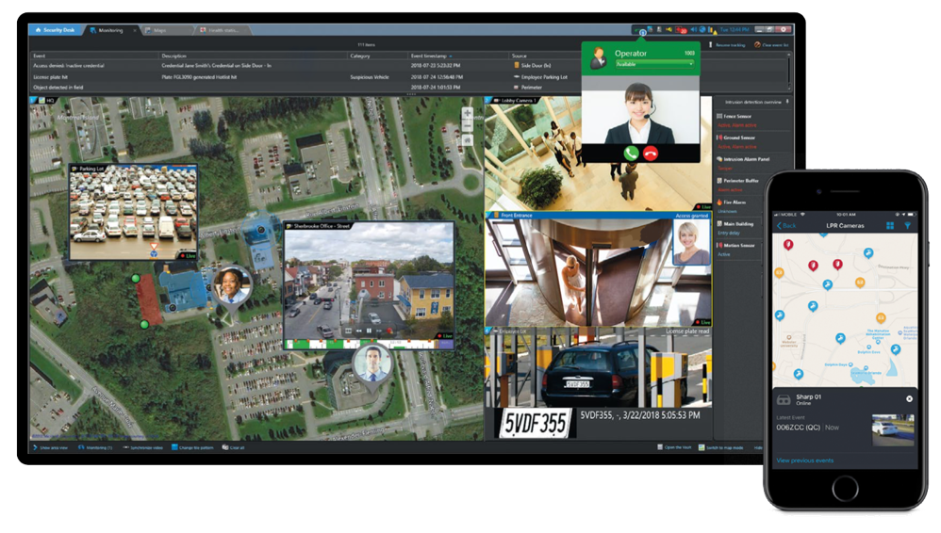The image size is (941, 533).
Task: Open the Operator availability dropdown
Action: (x=654, y=63)
